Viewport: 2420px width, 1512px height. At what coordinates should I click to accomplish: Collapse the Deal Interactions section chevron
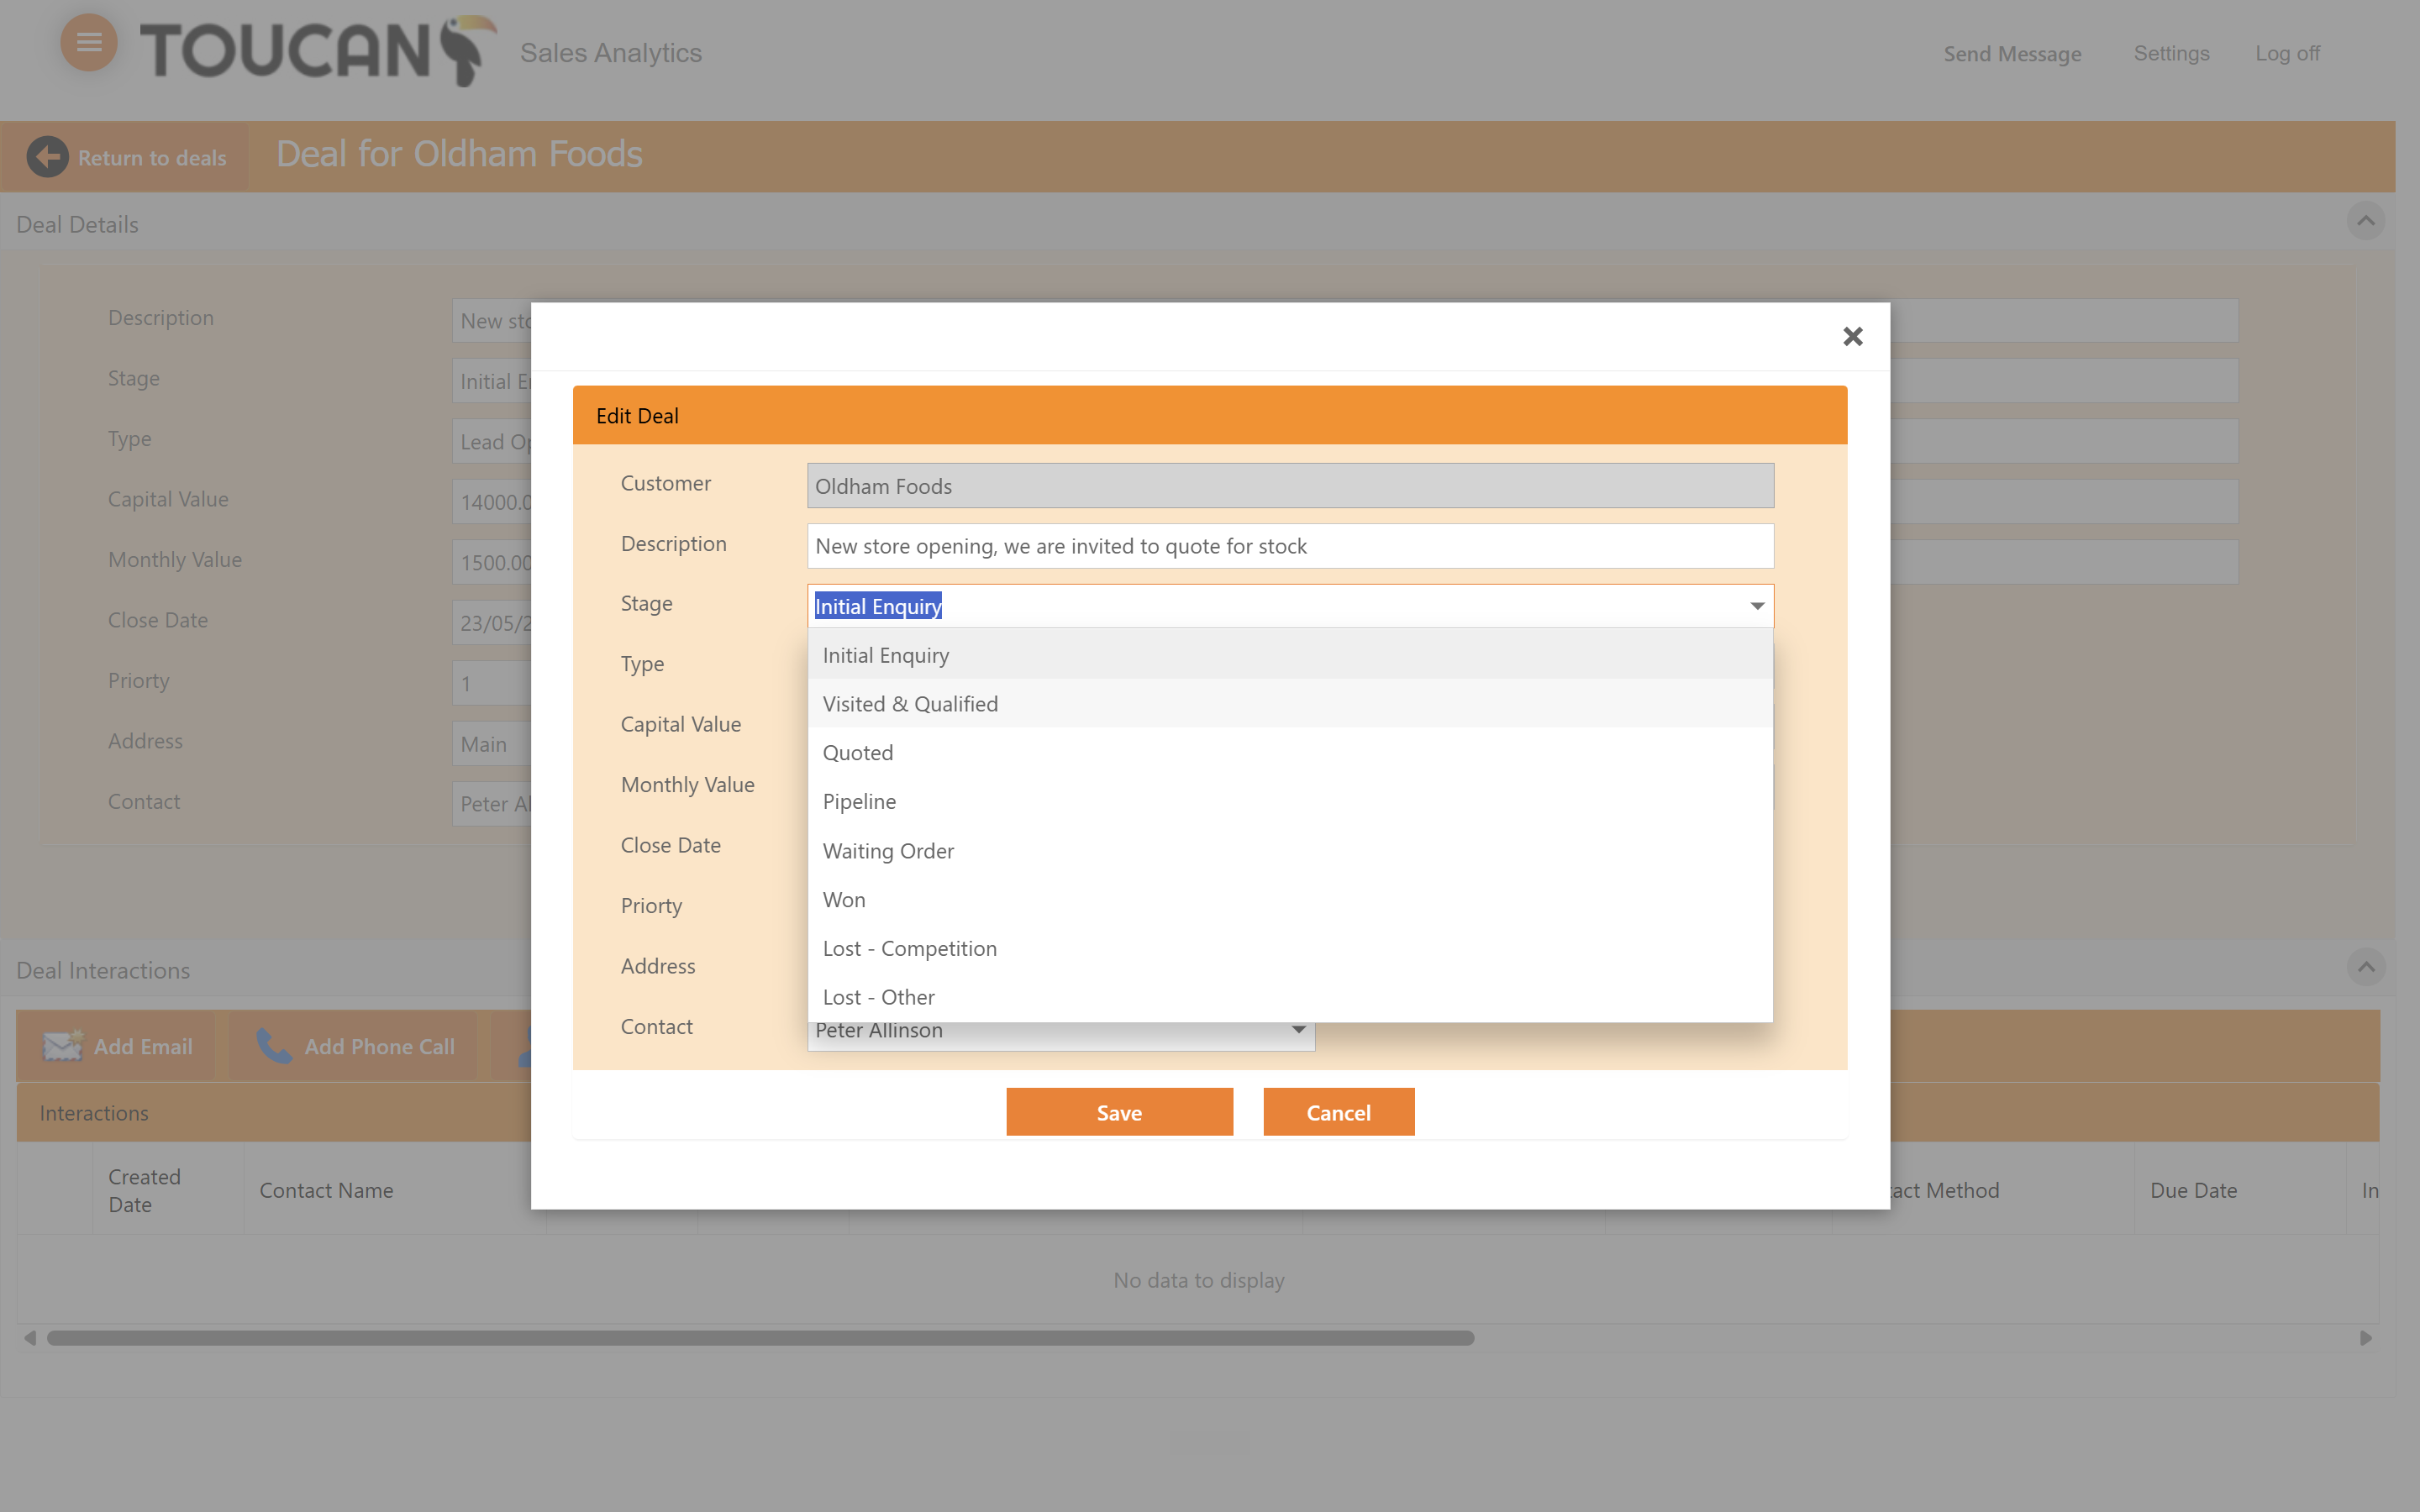click(x=2365, y=967)
